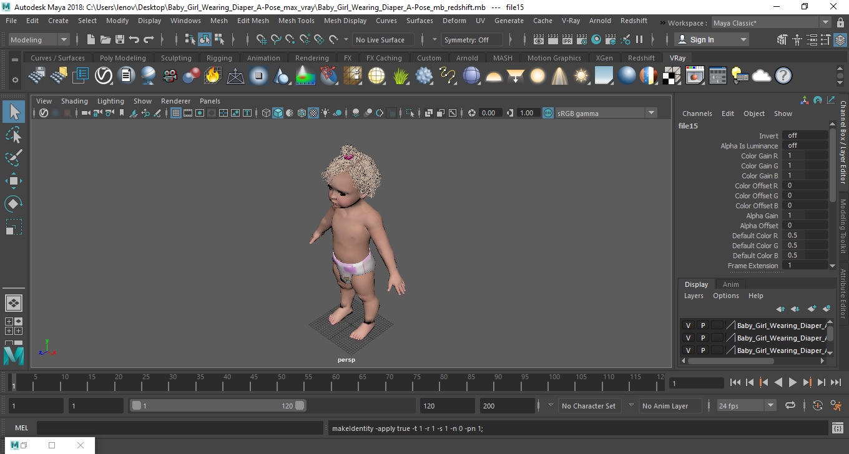Choose the Lasso select tool
The width and height of the screenshot is (849, 454).
14,135
